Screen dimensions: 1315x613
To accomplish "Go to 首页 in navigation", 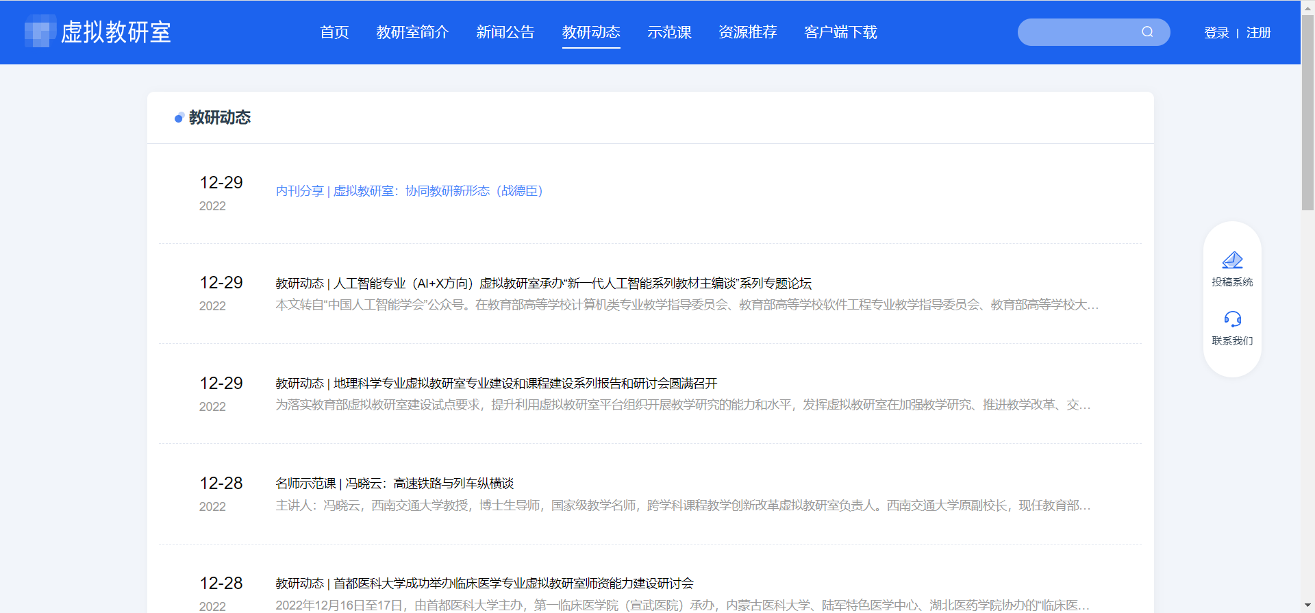I will coord(334,32).
